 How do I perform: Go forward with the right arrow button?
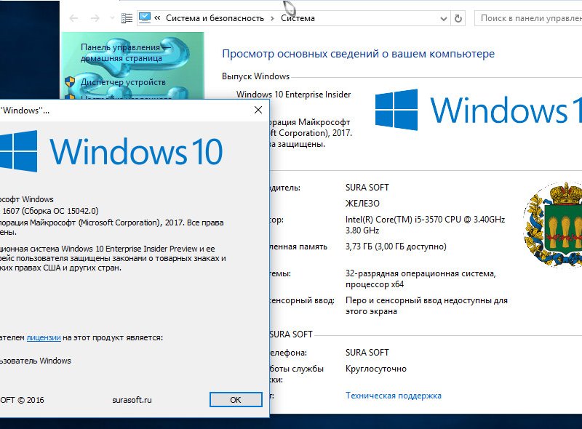[95, 18]
